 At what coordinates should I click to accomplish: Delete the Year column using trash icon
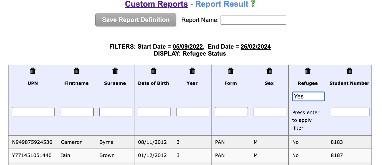click(192, 71)
